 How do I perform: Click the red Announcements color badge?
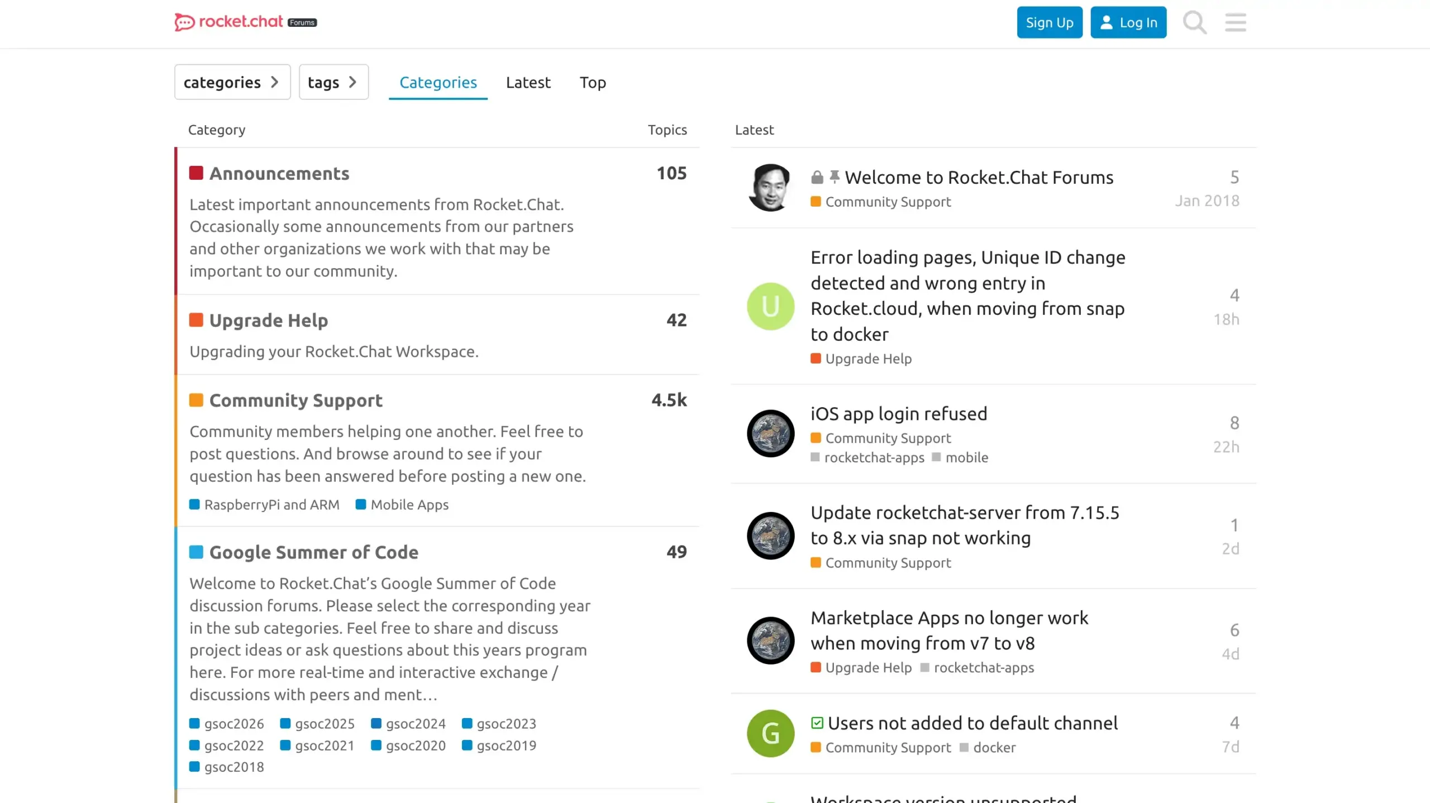point(196,173)
